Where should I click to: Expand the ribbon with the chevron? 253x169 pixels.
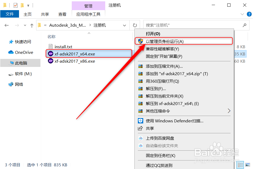click(242, 14)
